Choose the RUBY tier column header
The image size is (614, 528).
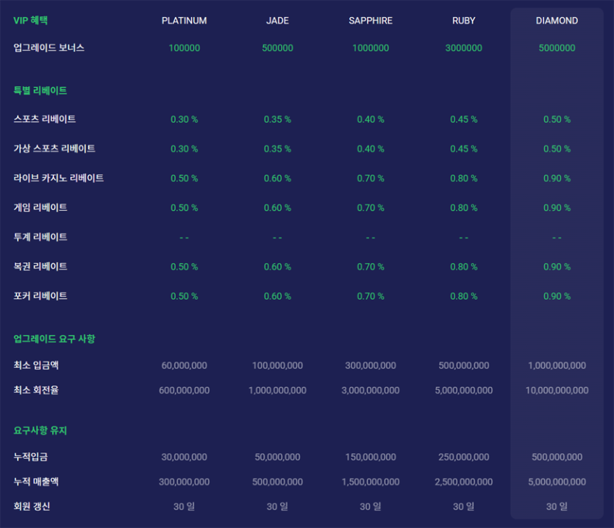point(463,21)
